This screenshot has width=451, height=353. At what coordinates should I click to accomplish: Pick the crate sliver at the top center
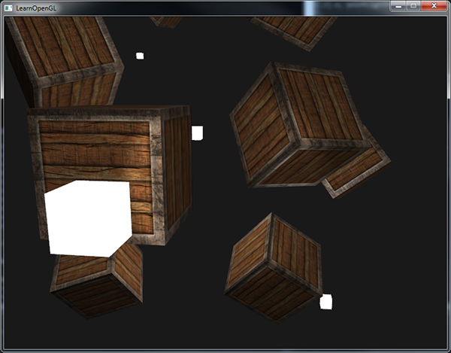click(167, 20)
